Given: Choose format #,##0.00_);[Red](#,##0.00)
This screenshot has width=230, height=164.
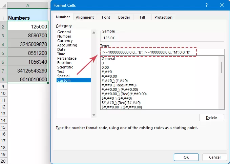Looking at the screenshot, I should [x=160, y=94].
